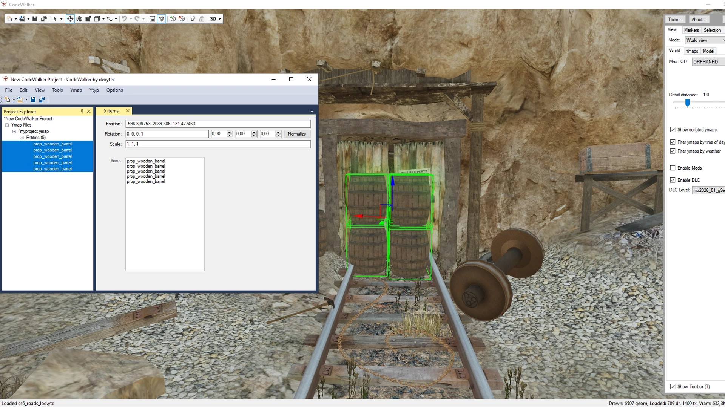Open the Edit menu in project window
Screen dimensions: 725x407
click(23, 90)
